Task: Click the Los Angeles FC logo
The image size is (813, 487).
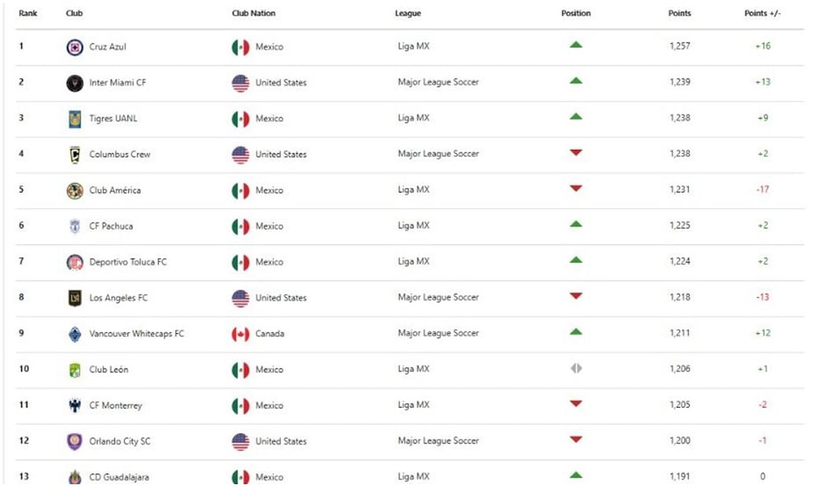Action: click(75, 298)
